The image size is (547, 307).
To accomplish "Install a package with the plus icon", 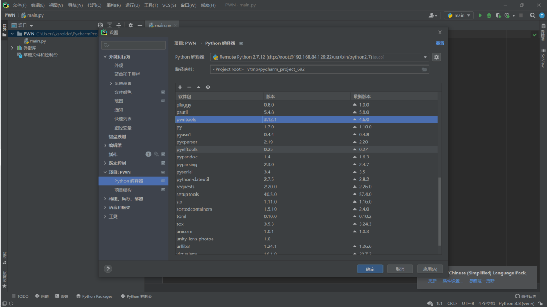I will (180, 87).
